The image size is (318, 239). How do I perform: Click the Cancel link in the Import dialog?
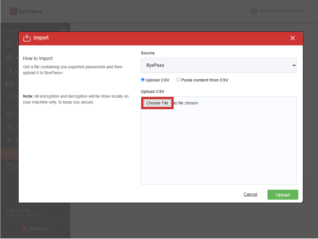tap(250, 195)
